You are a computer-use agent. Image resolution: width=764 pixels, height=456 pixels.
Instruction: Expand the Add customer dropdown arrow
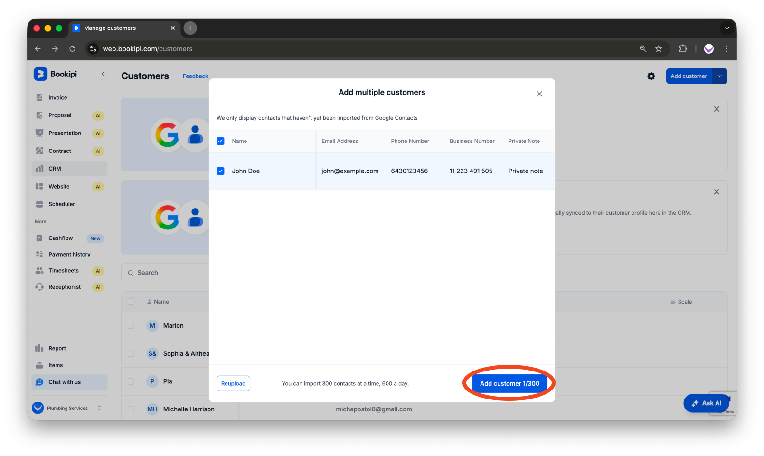pos(719,76)
